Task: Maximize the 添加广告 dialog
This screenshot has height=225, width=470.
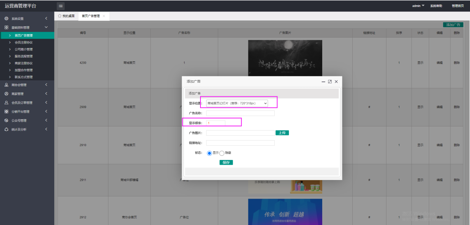Action: [329, 81]
